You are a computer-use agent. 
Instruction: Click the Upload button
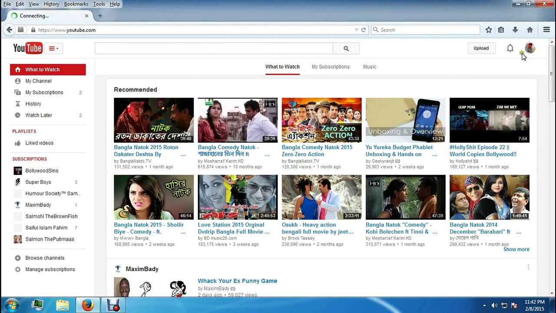(x=481, y=48)
